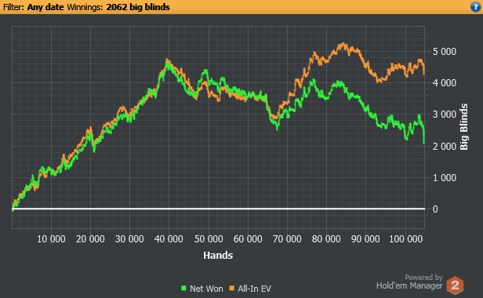The height and width of the screenshot is (298, 483).
Task: Click the Big Blinds axis title
Action: [x=463, y=127]
